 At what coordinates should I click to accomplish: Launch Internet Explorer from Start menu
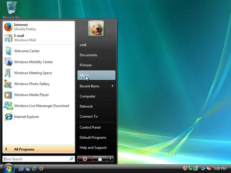[39, 117]
